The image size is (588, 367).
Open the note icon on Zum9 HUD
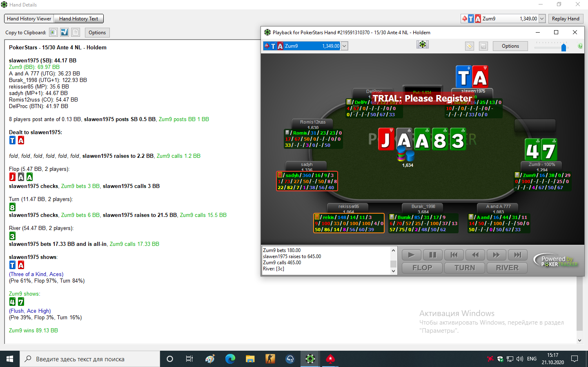pyautogui.click(x=517, y=175)
